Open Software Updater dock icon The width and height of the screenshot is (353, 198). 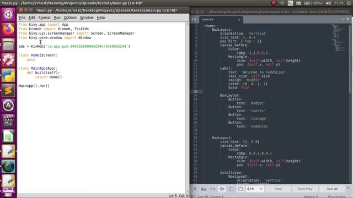coord(8,106)
